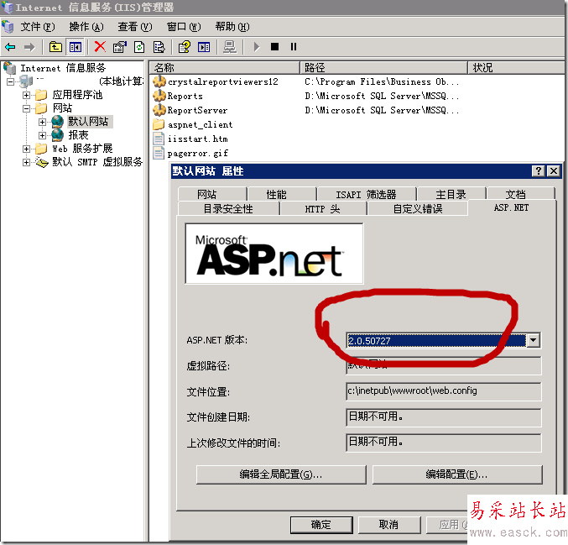Sort by the 路径 column header
Image resolution: width=568 pixels, height=545 pixels.
click(x=384, y=68)
